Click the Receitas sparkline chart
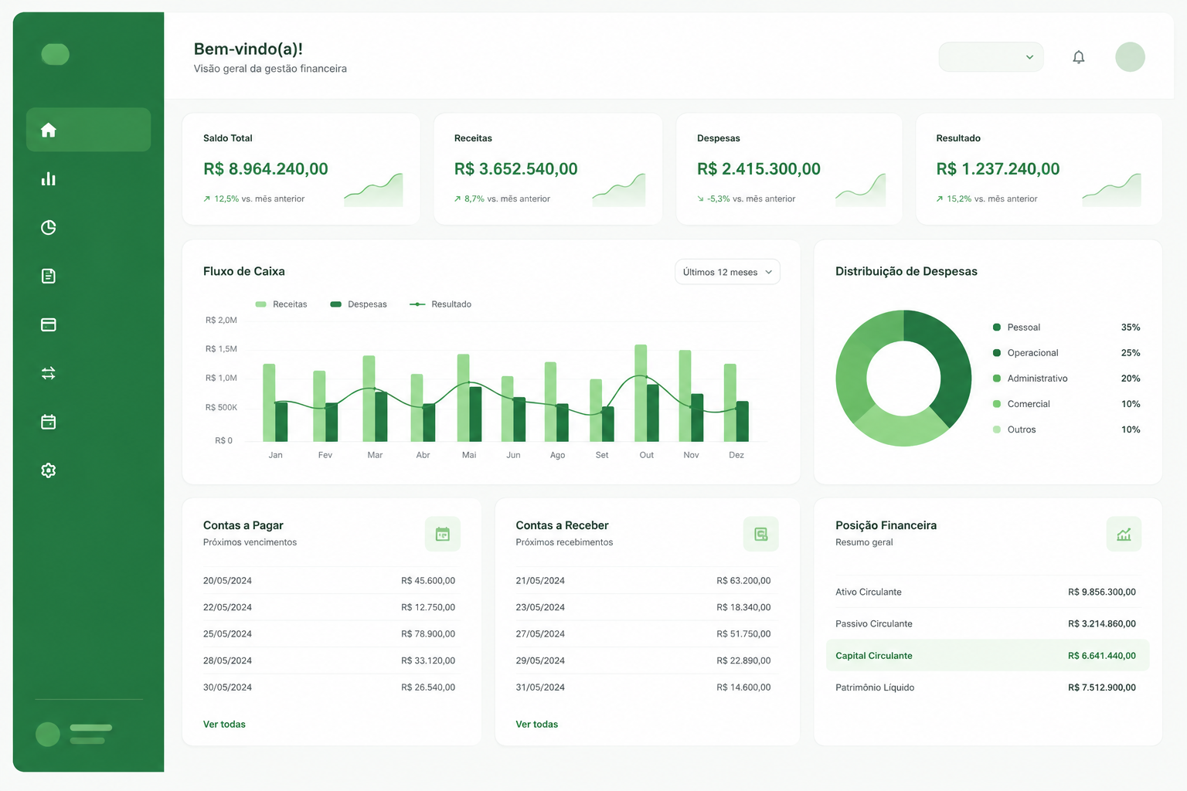This screenshot has height=791, width=1187. (x=619, y=190)
